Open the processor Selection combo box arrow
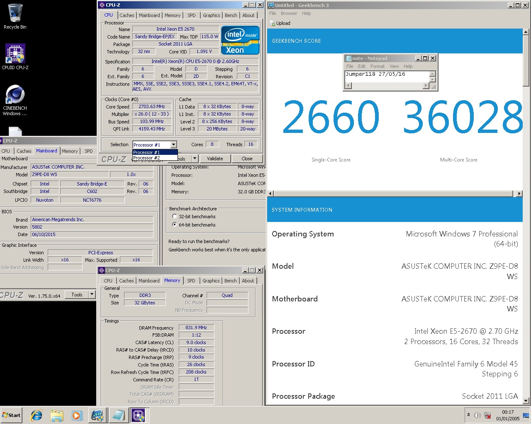This screenshot has height=424, width=531. tap(173, 145)
